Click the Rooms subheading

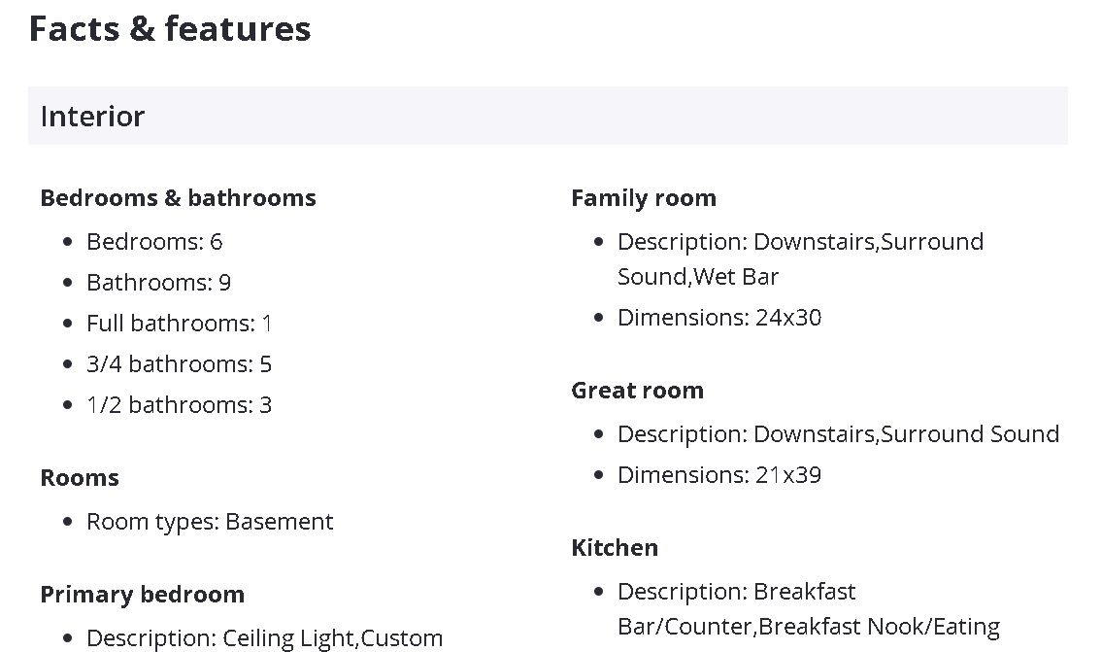(x=80, y=478)
